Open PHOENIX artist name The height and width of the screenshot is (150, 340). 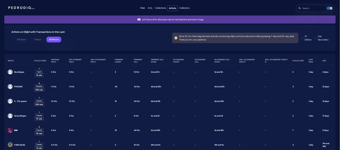coord(18,86)
